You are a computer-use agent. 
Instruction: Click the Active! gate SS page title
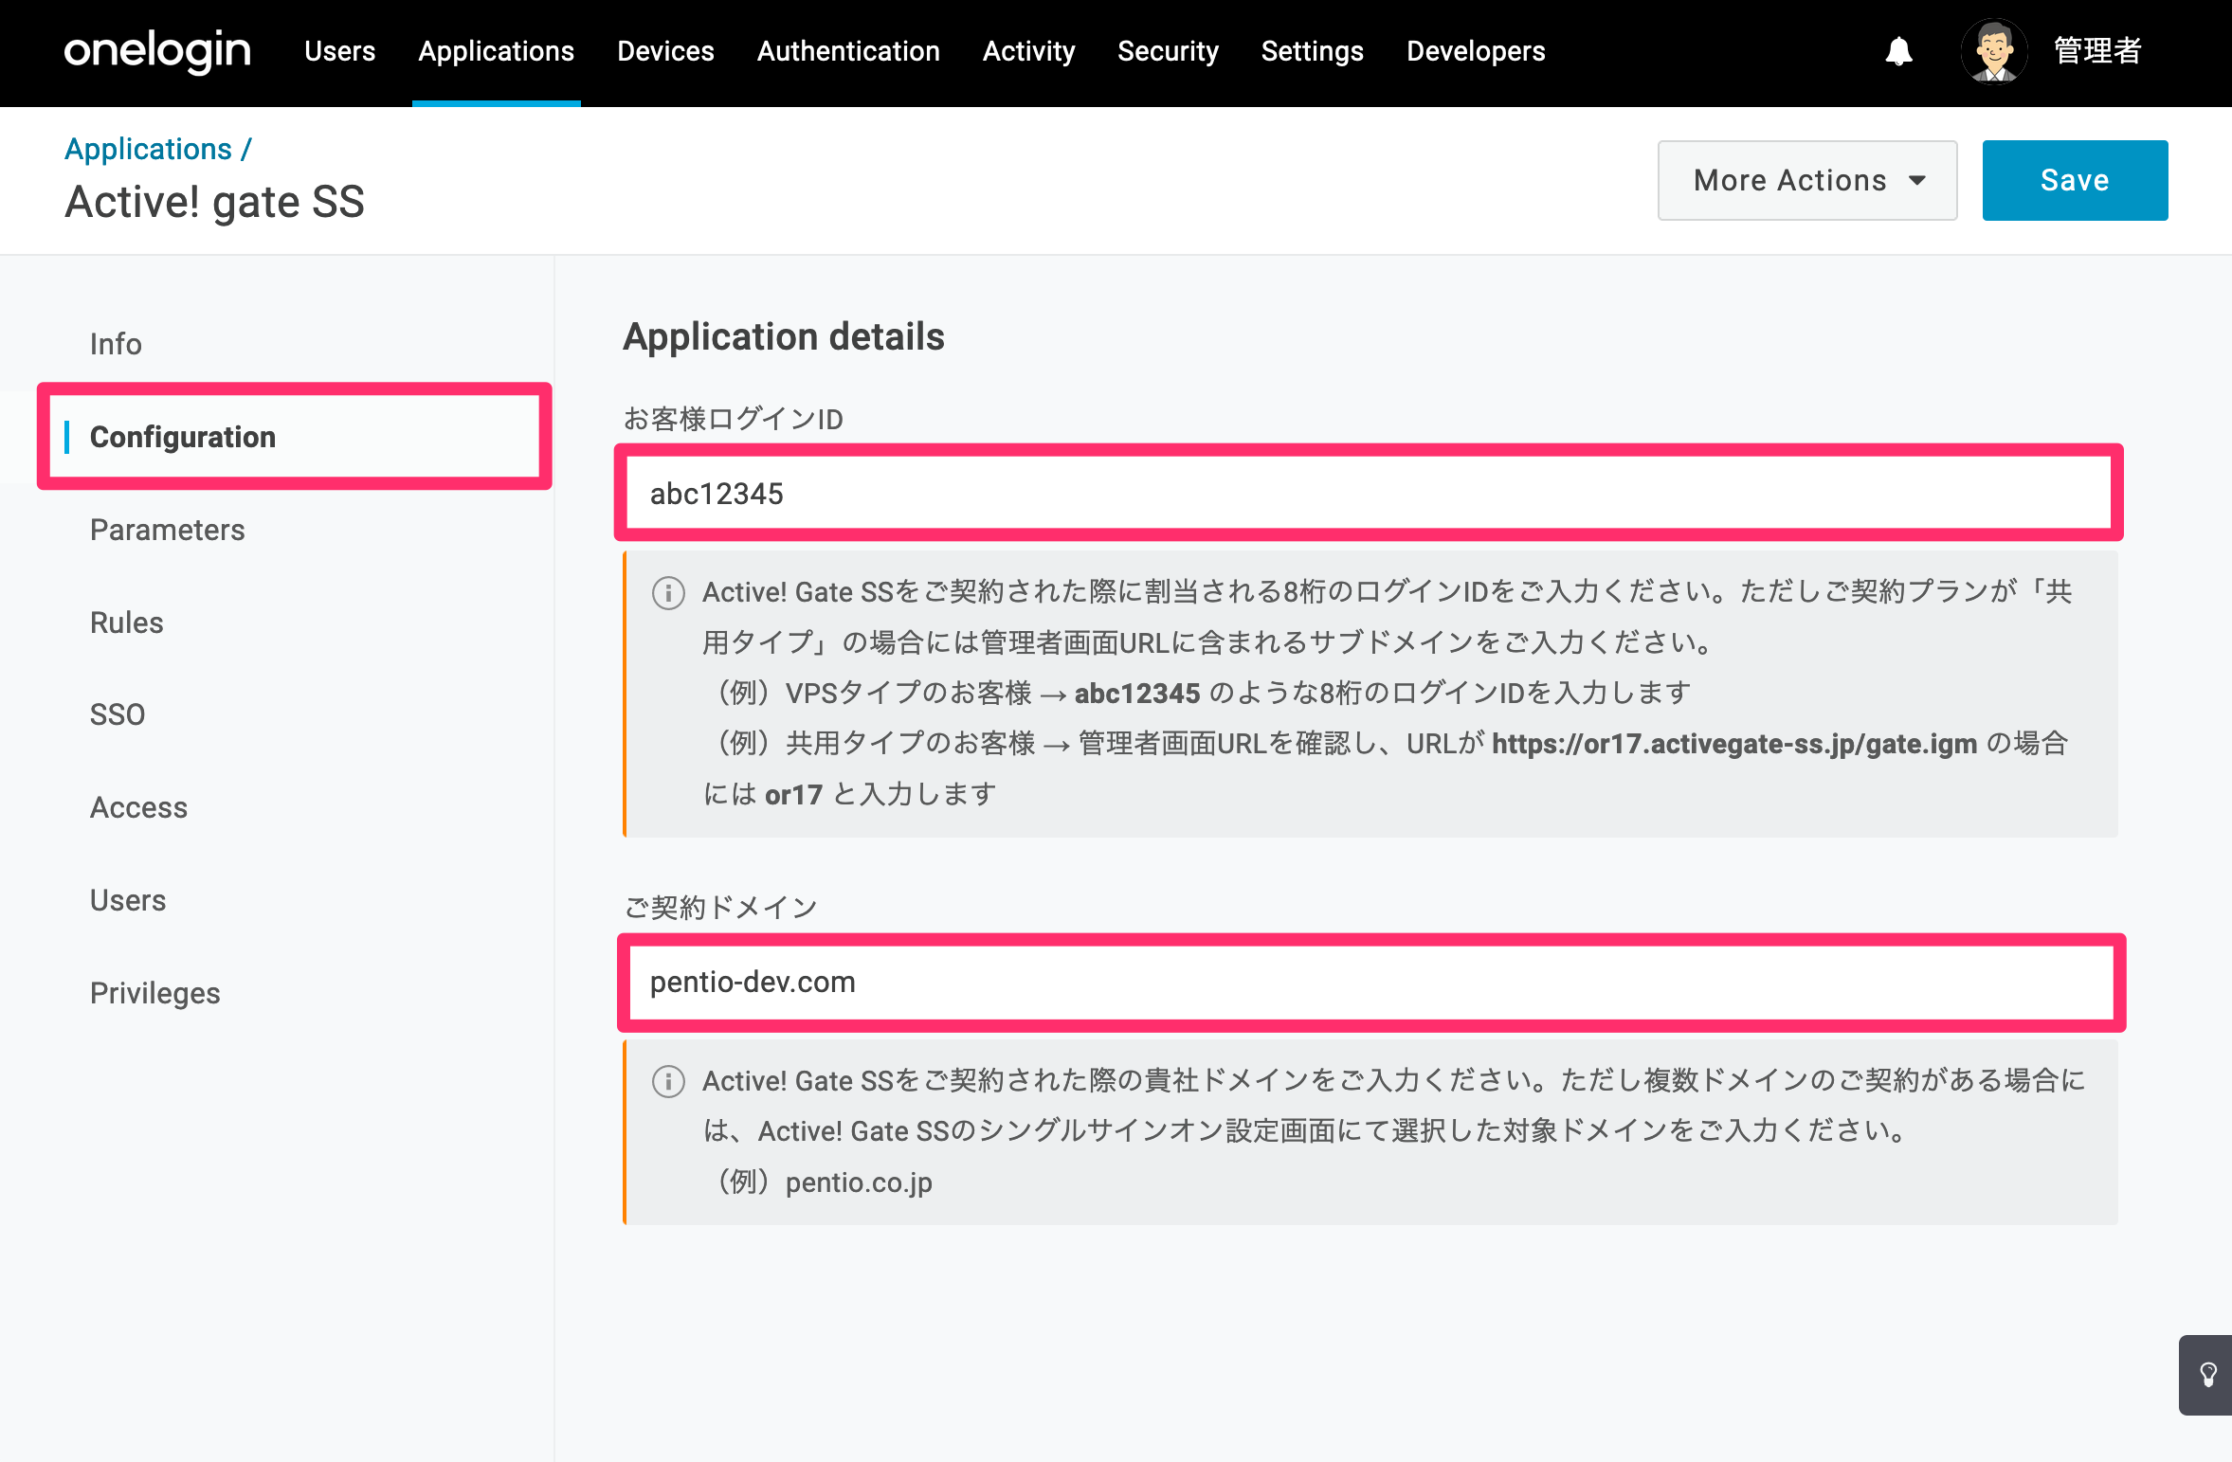pyautogui.click(x=214, y=202)
